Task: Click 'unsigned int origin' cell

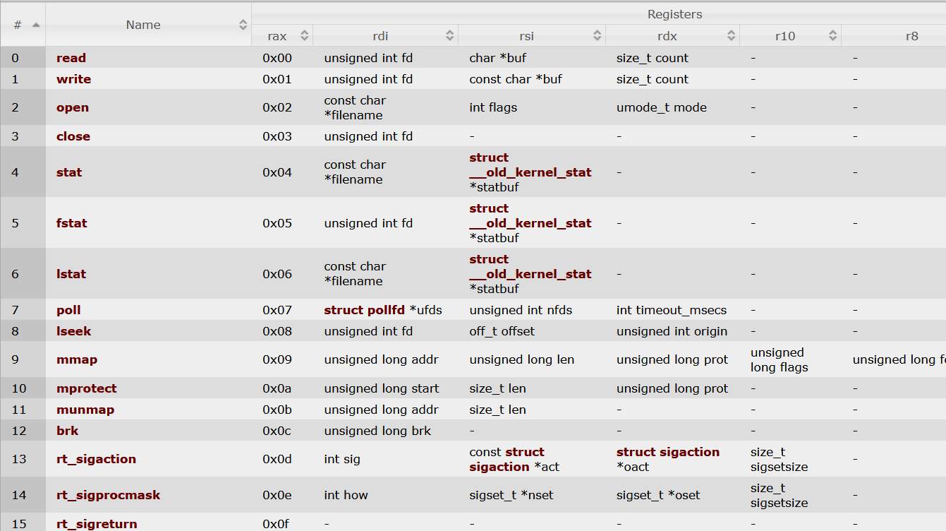Action: [672, 331]
